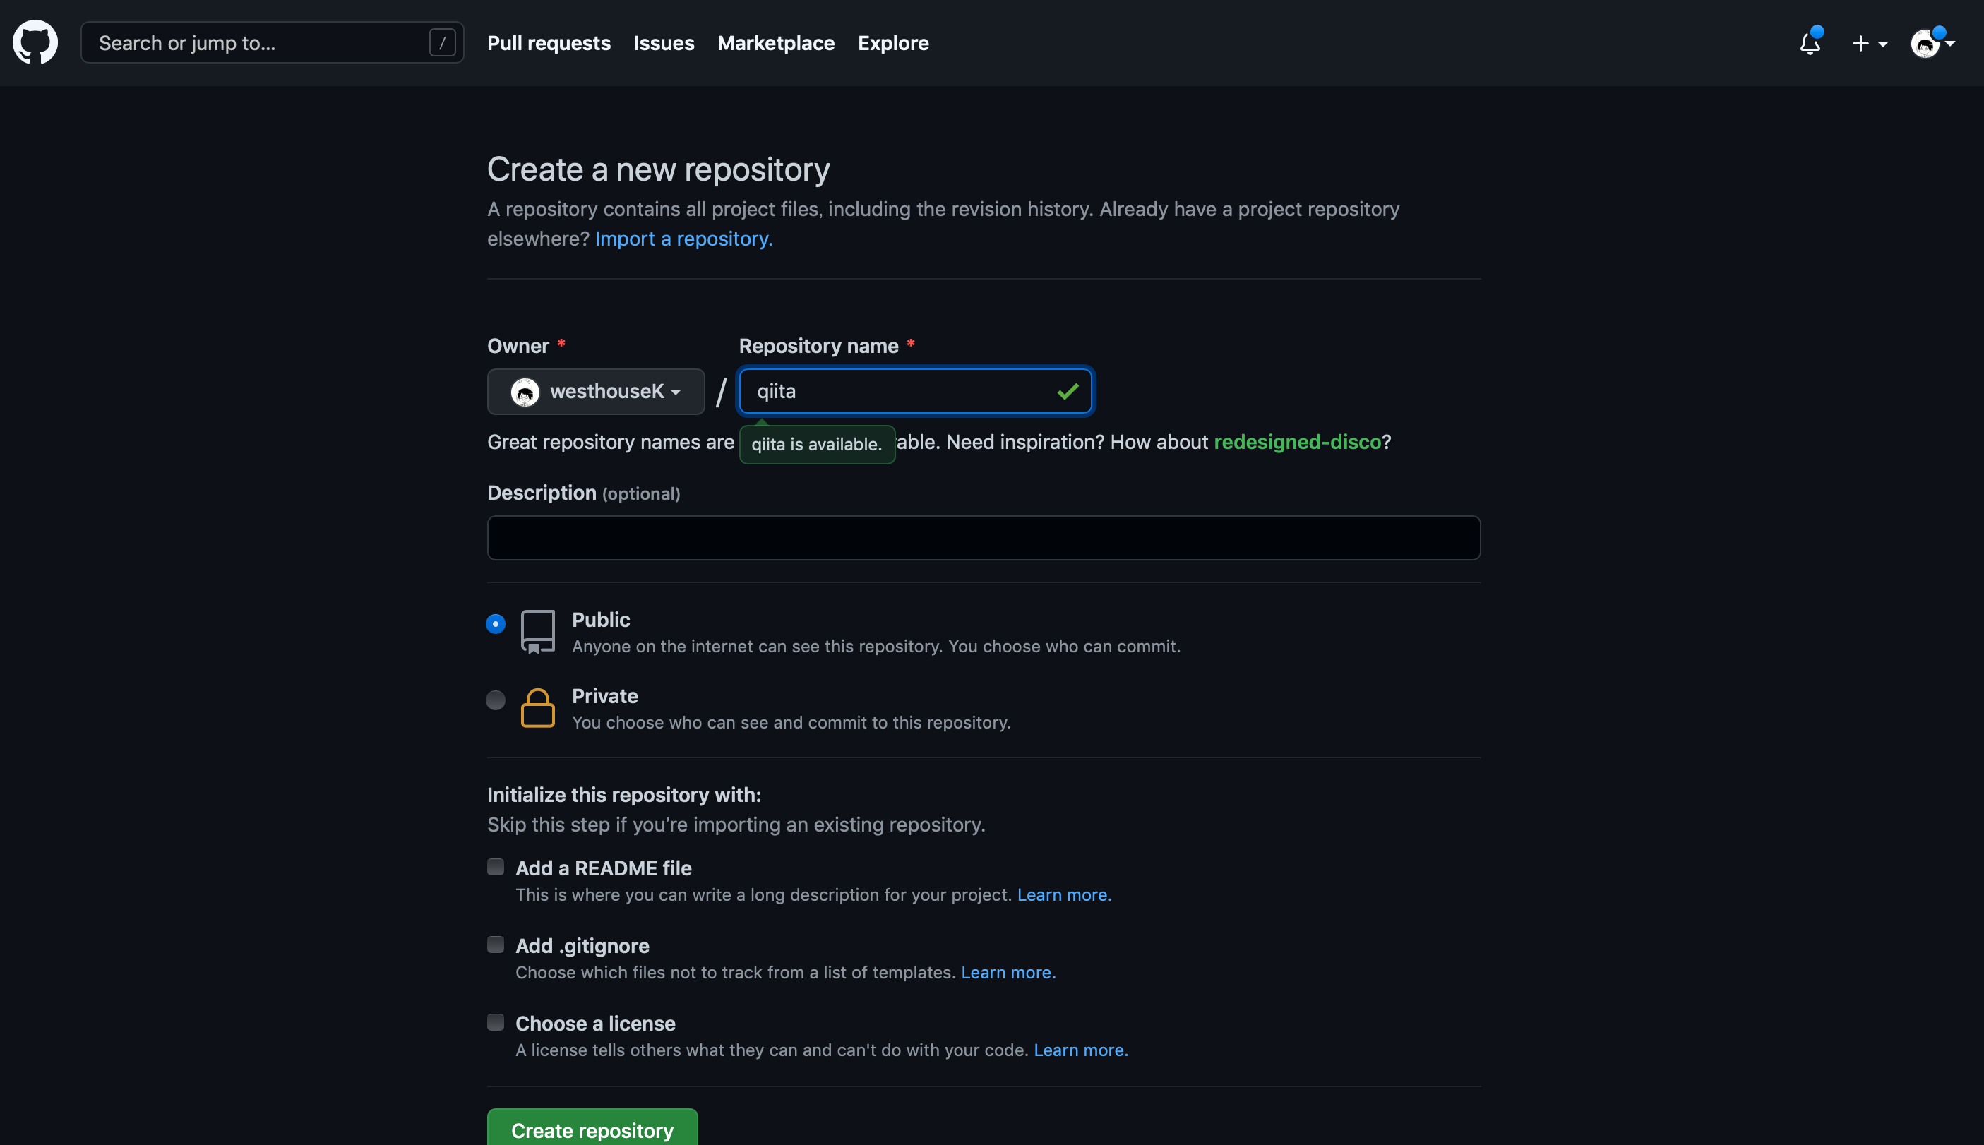Click the slash shortcut icon in search
This screenshot has height=1145, width=1984.
point(442,42)
